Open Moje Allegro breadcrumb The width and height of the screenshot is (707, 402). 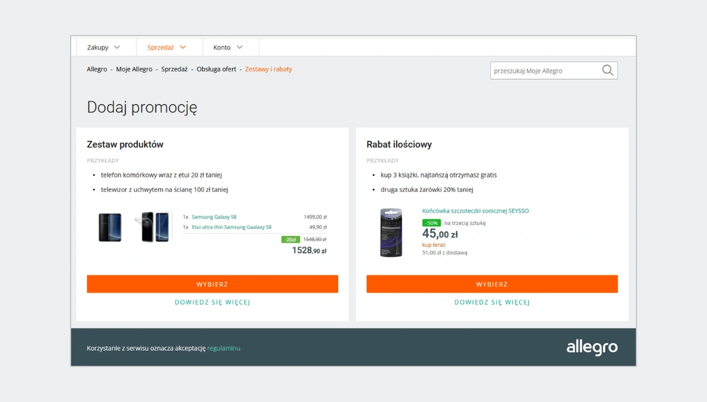point(134,69)
